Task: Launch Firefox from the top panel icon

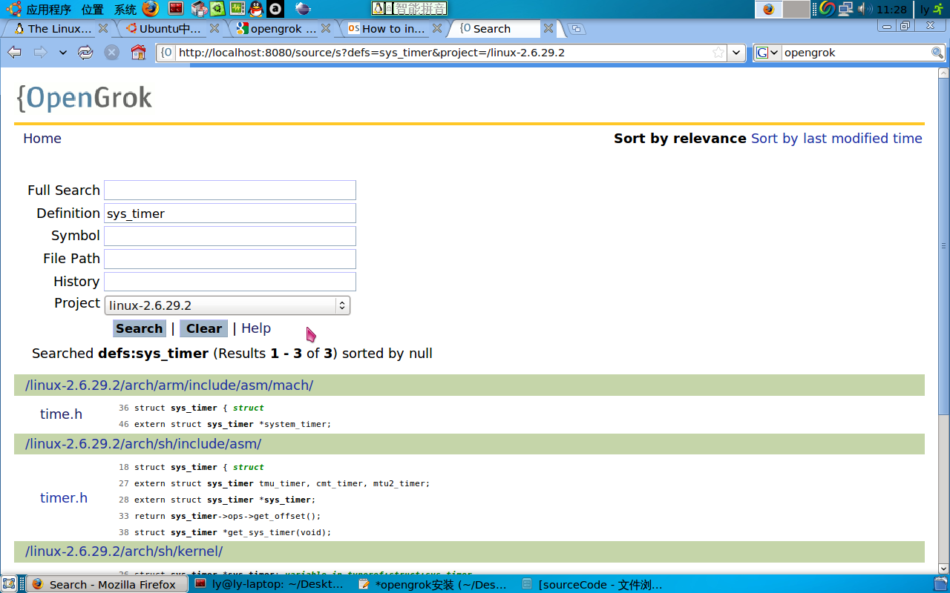Action: coord(151,9)
